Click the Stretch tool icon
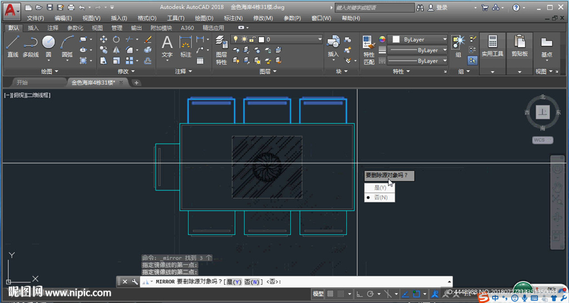Image resolution: width=569 pixels, height=303 pixels. pyautogui.click(x=103, y=61)
